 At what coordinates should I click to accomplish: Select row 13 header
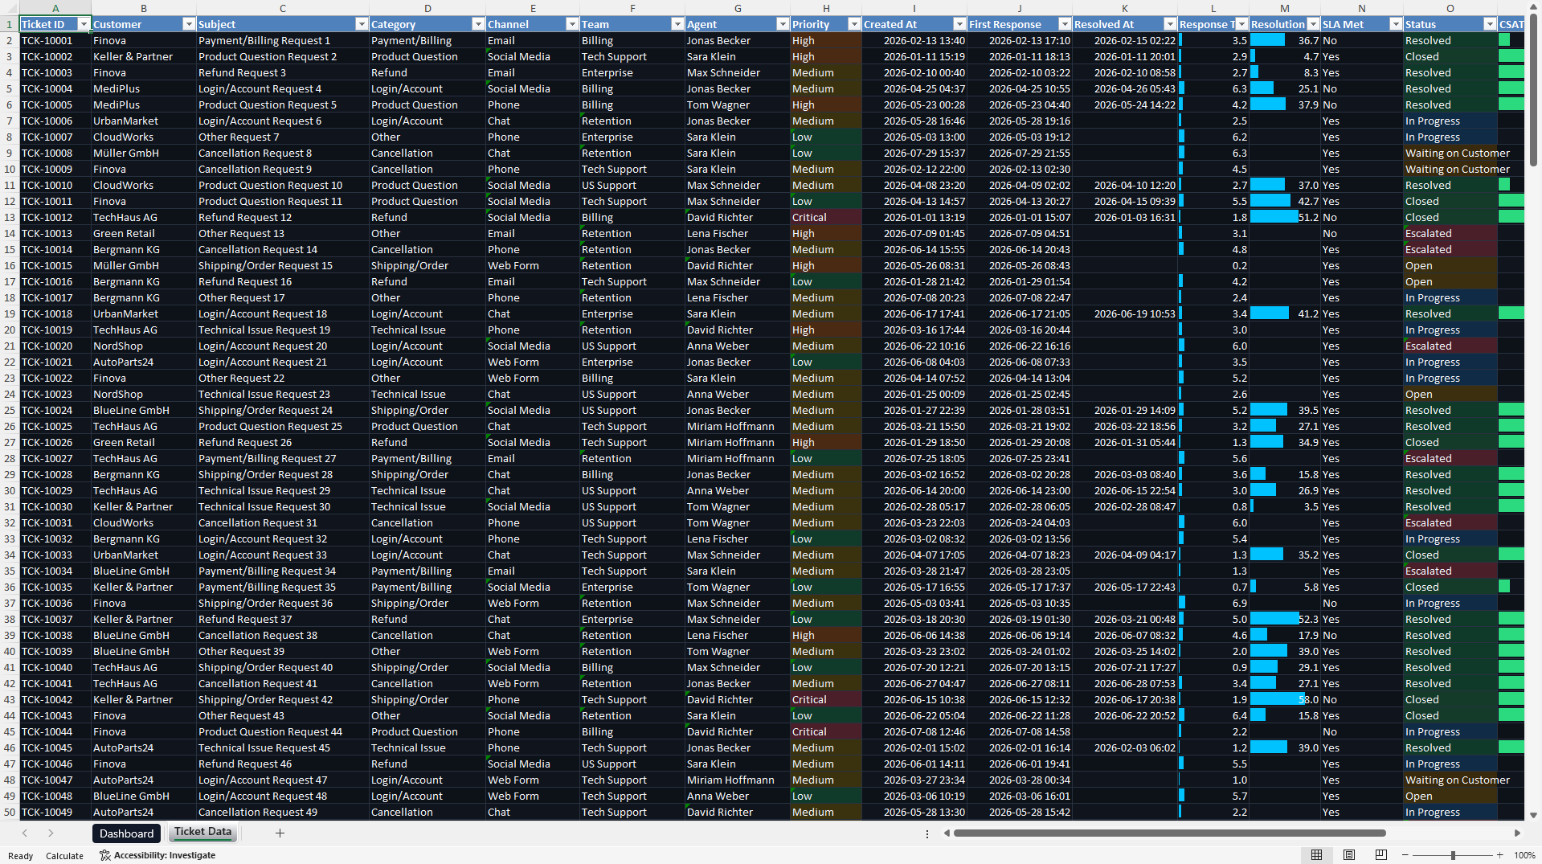[x=10, y=217]
